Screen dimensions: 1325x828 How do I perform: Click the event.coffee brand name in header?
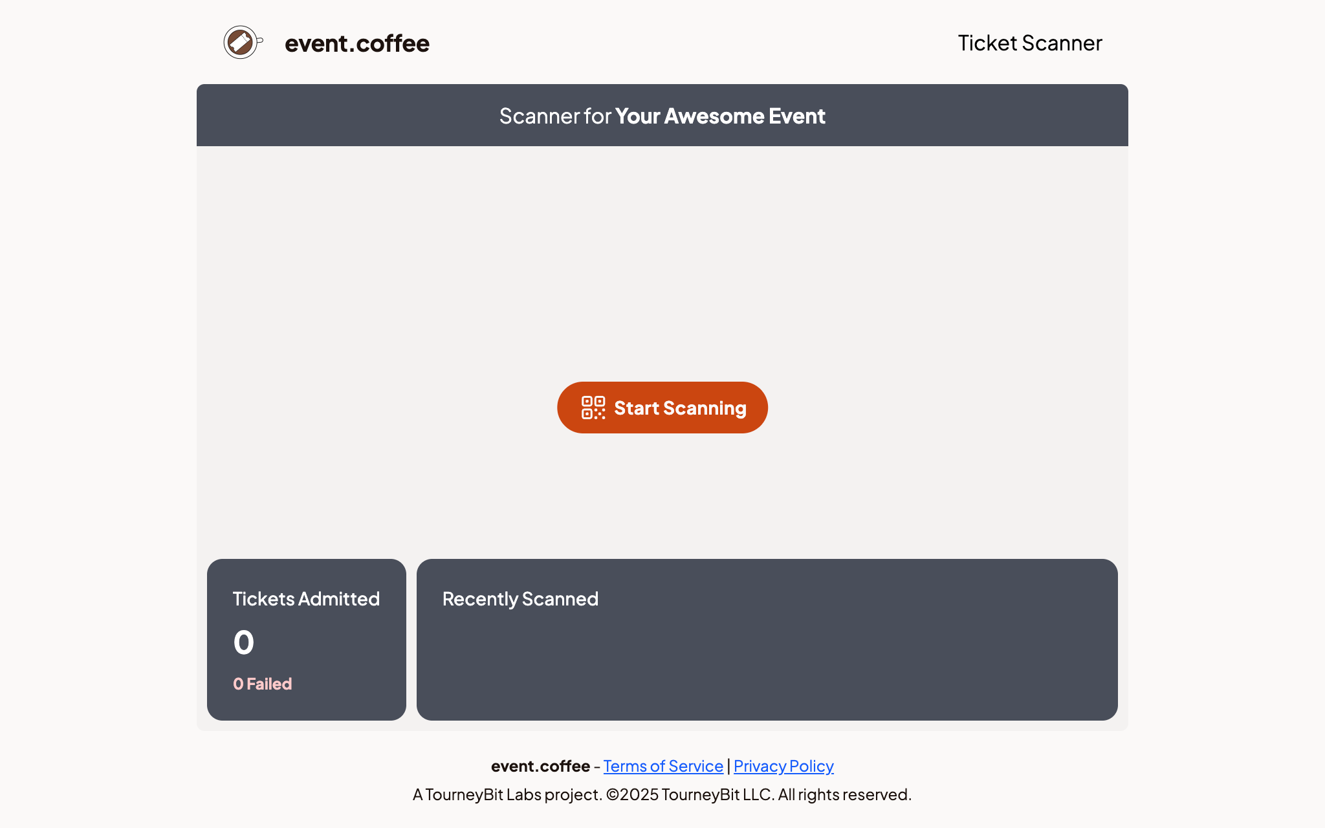356,43
